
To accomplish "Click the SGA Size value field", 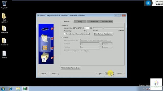I will [90, 44].
